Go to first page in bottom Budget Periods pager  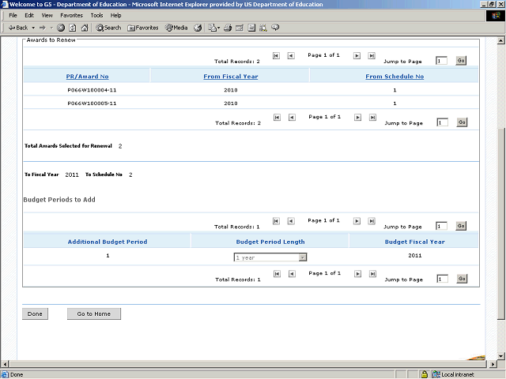276,276
